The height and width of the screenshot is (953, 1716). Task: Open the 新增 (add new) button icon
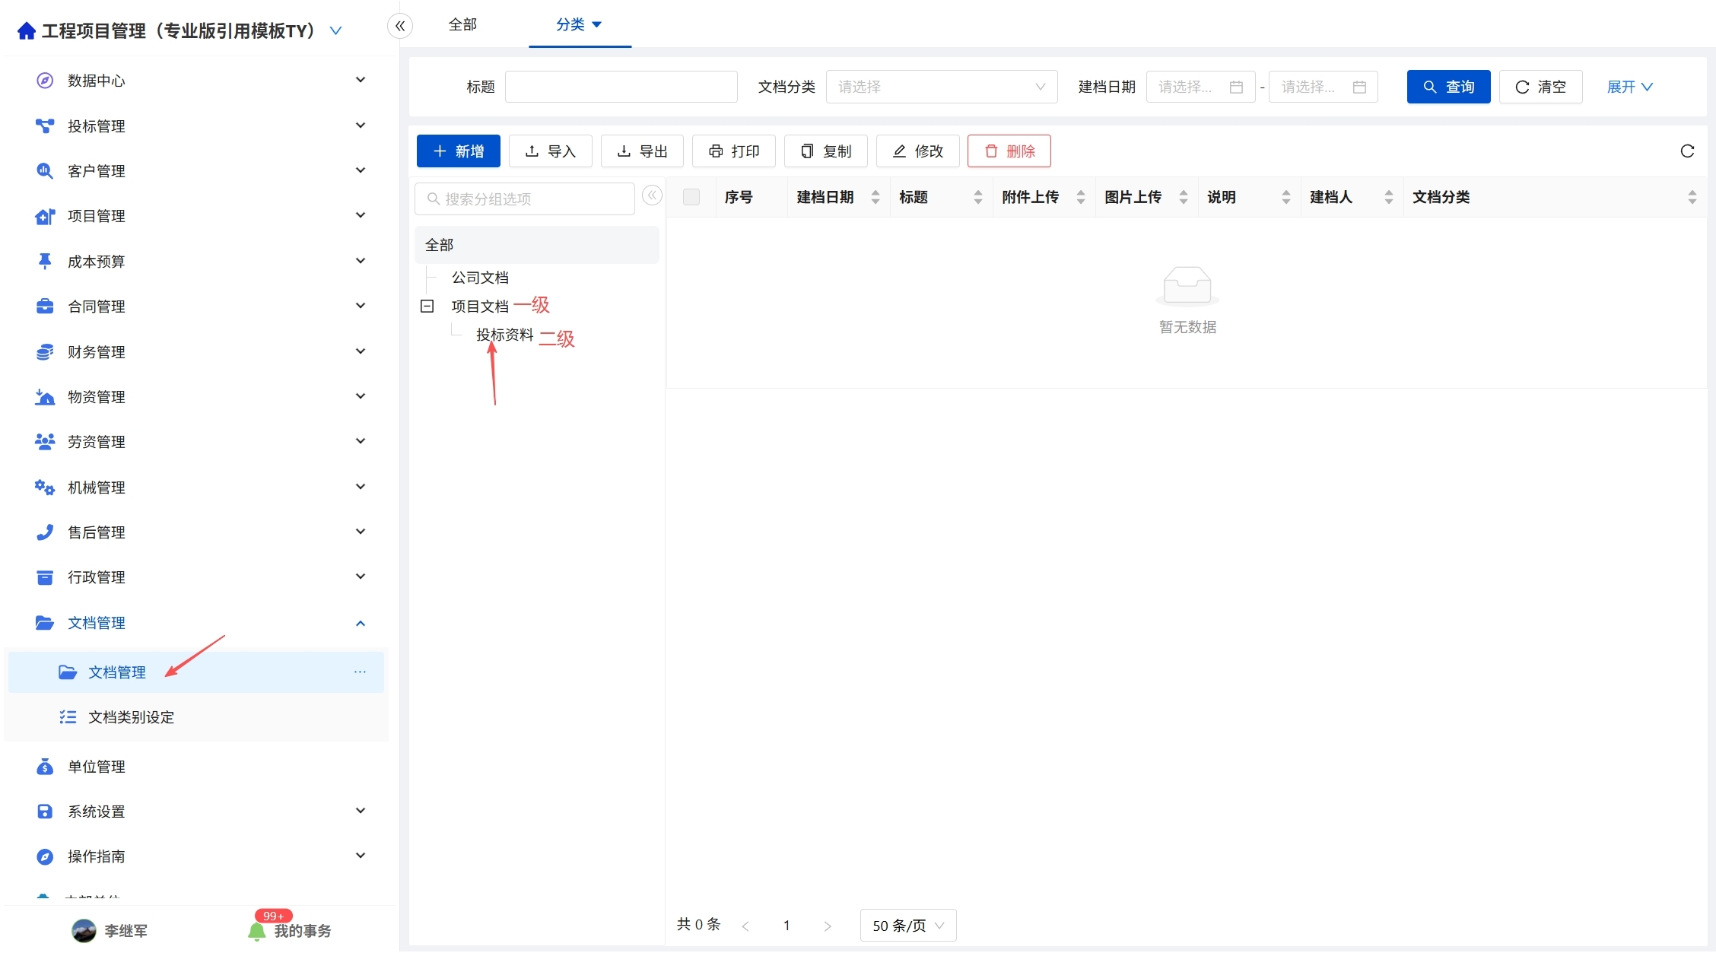click(440, 151)
